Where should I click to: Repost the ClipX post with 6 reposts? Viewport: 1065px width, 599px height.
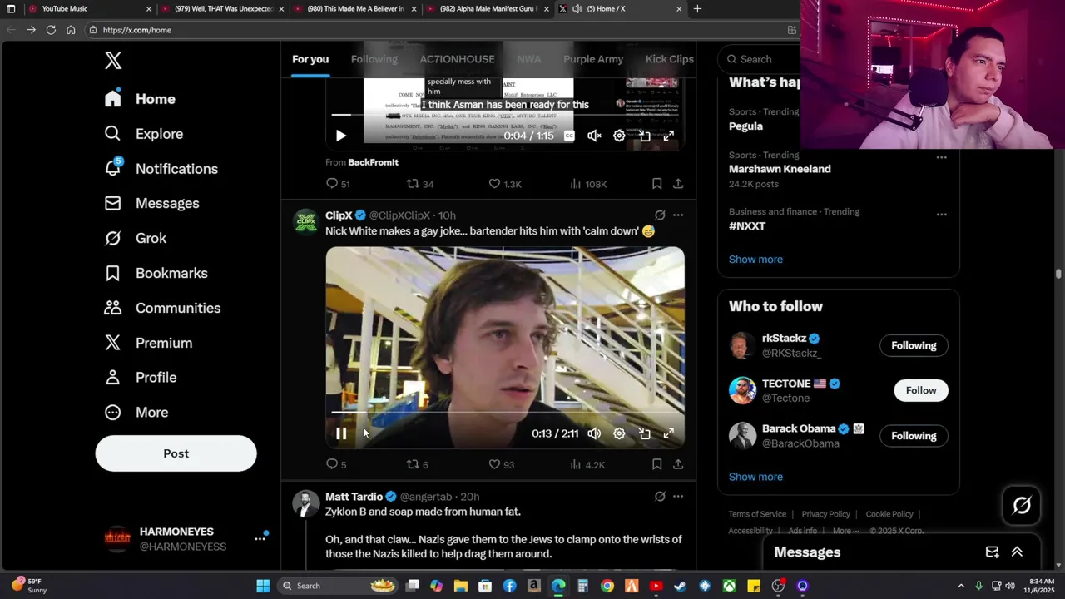coord(417,464)
